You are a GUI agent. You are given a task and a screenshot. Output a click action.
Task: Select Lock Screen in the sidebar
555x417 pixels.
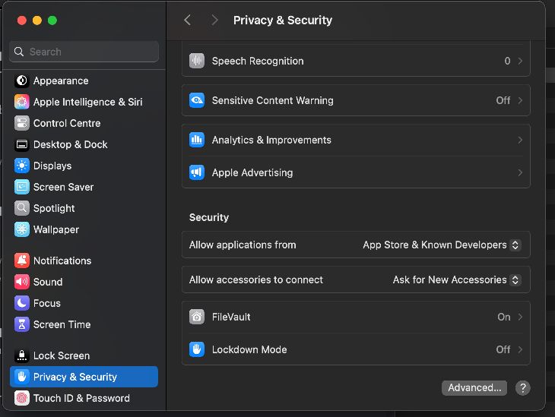pyautogui.click(x=62, y=355)
